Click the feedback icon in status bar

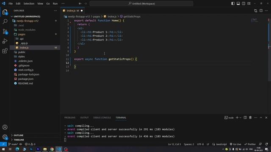click(x=260, y=144)
